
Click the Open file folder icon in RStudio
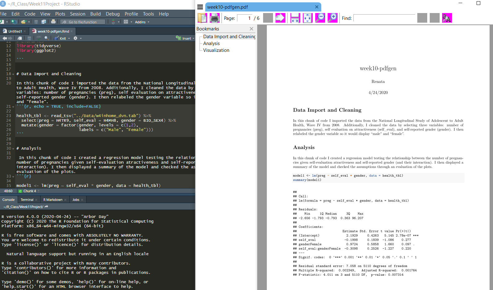click(x=23, y=22)
